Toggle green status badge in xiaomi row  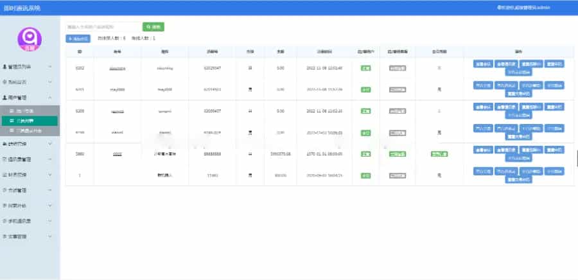click(365, 133)
